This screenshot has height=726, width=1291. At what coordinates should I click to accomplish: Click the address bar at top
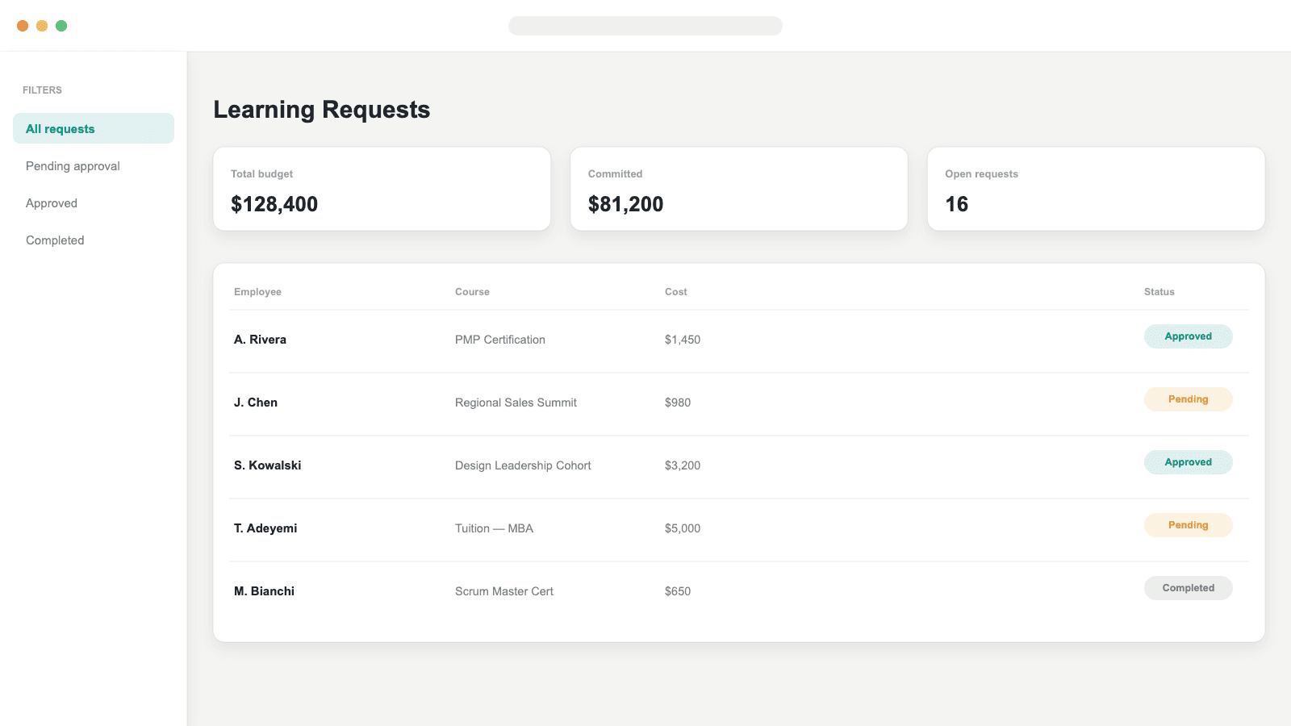pos(645,26)
